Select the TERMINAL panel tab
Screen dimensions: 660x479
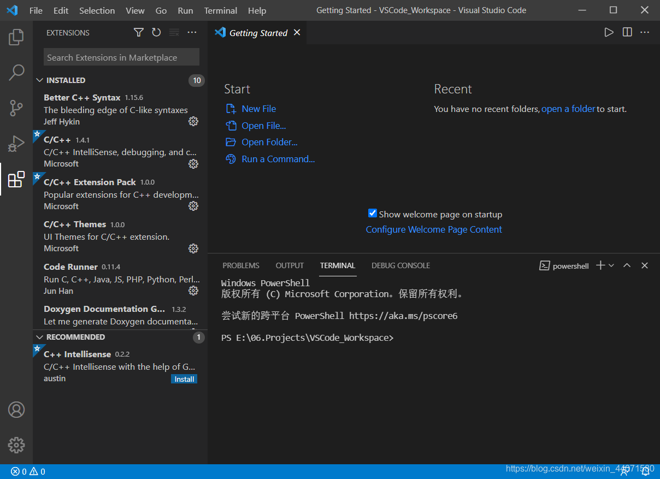tap(338, 265)
